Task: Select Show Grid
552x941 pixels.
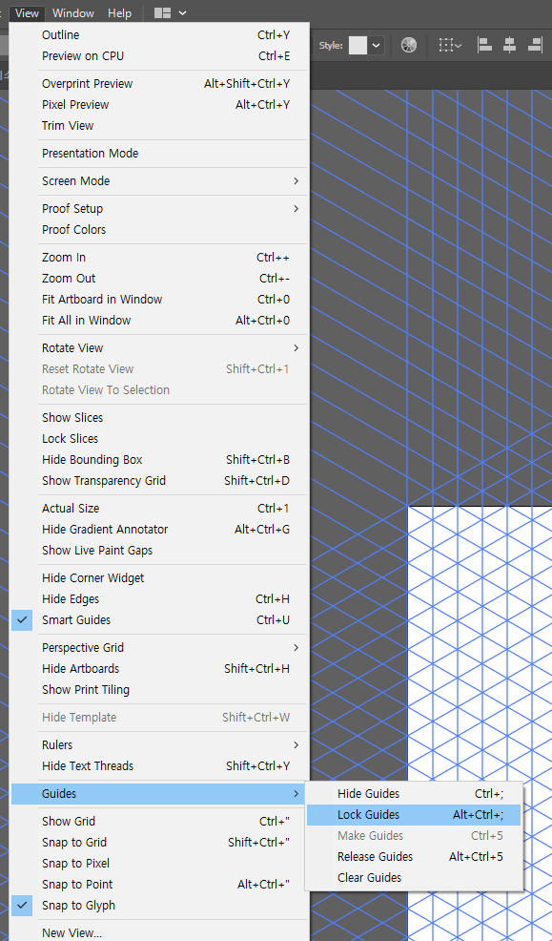Action: (x=160, y=821)
